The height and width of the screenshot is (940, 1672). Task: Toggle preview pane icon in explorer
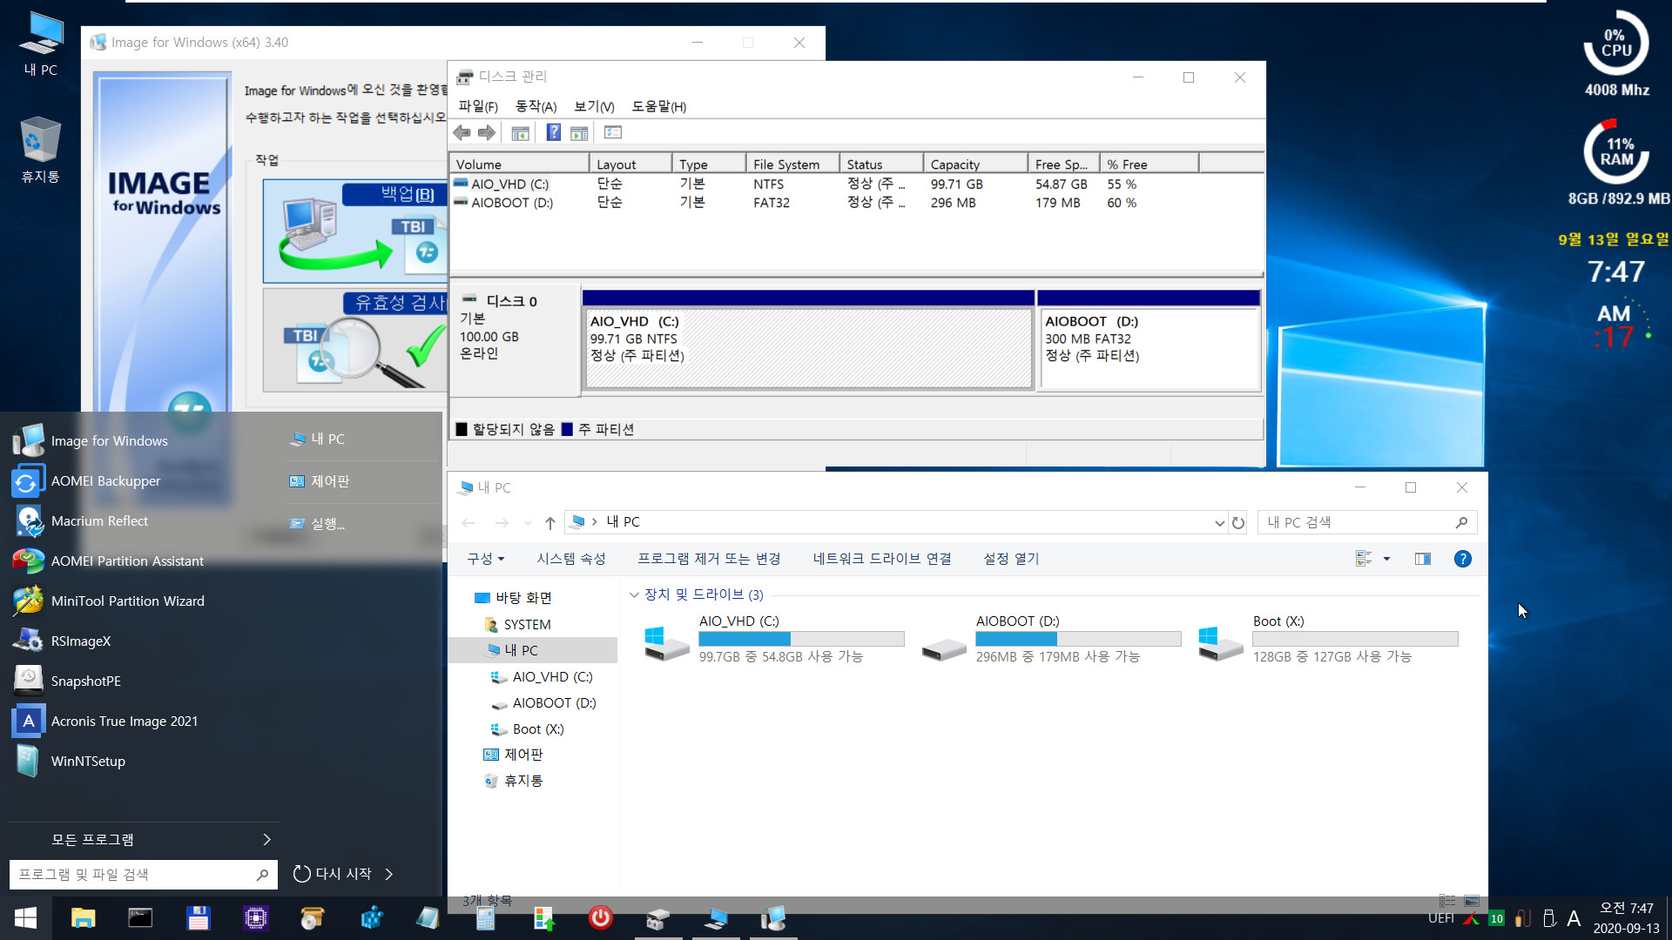(1423, 559)
